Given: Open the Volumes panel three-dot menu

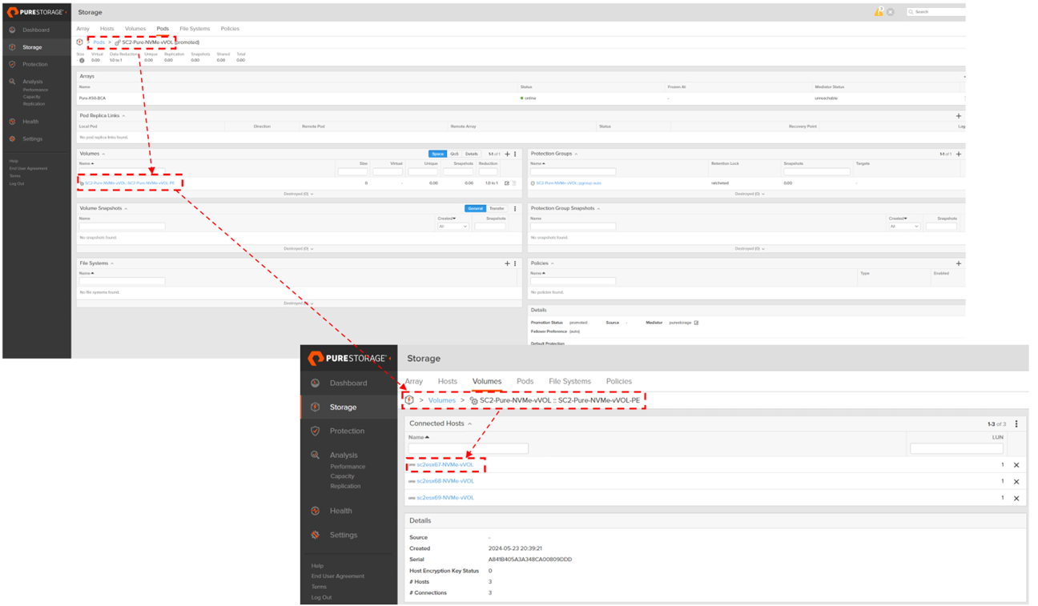Looking at the screenshot, I should click(515, 154).
